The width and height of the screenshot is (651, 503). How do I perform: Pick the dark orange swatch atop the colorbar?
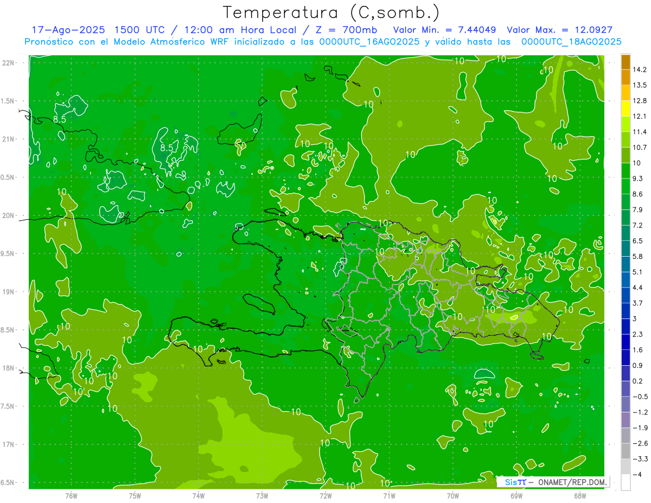(x=626, y=62)
